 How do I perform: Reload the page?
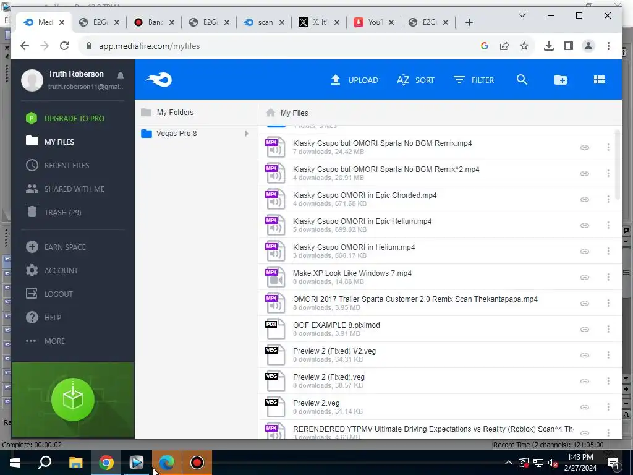(x=64, y=46)
